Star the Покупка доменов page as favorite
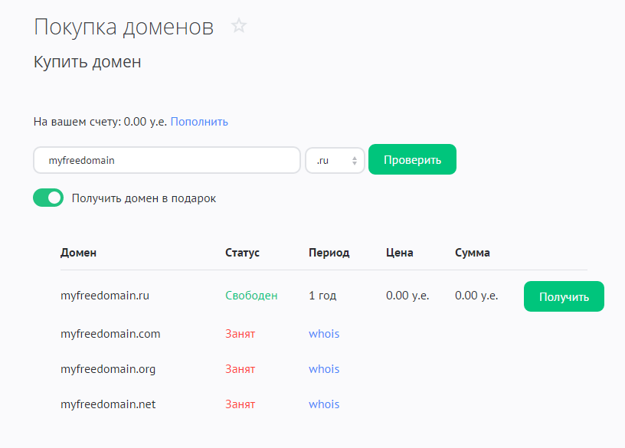625x448 pixels. (x=239, y=26)
